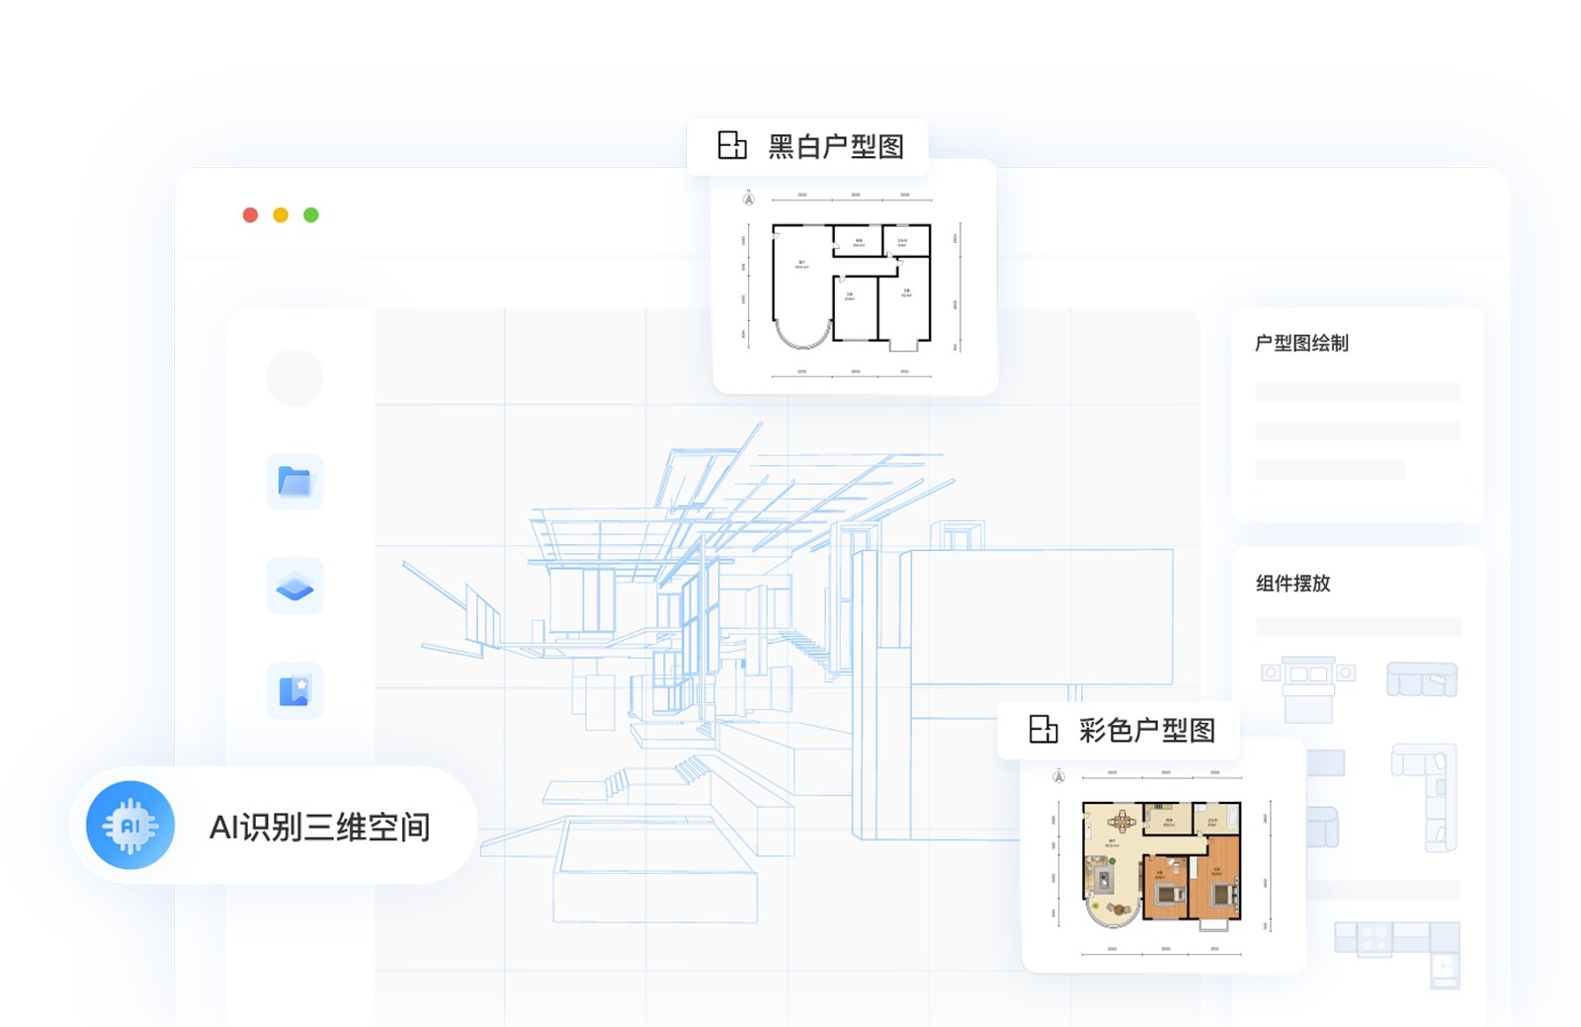Open the 组件摆放 panel header

pos(1291,585)
